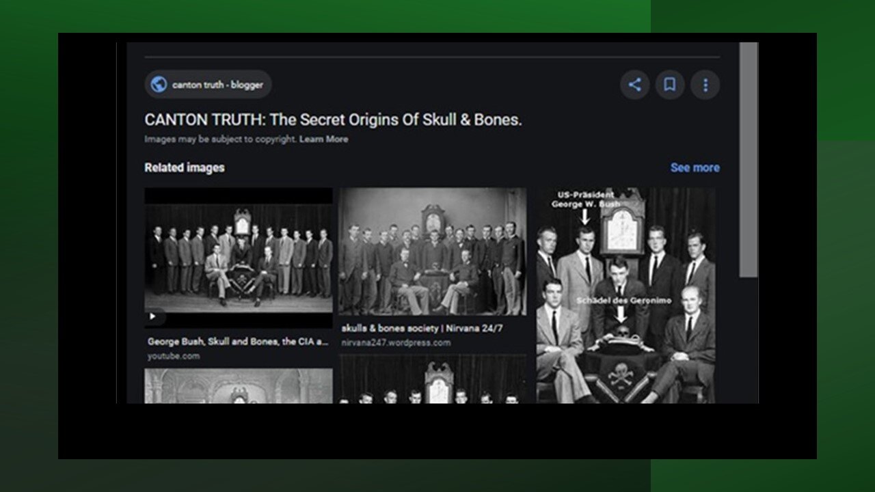Image resolution: width=875 pixels, height=492 pixels.
Task: Save image with the bookmark icon
Action: point(670,85)
